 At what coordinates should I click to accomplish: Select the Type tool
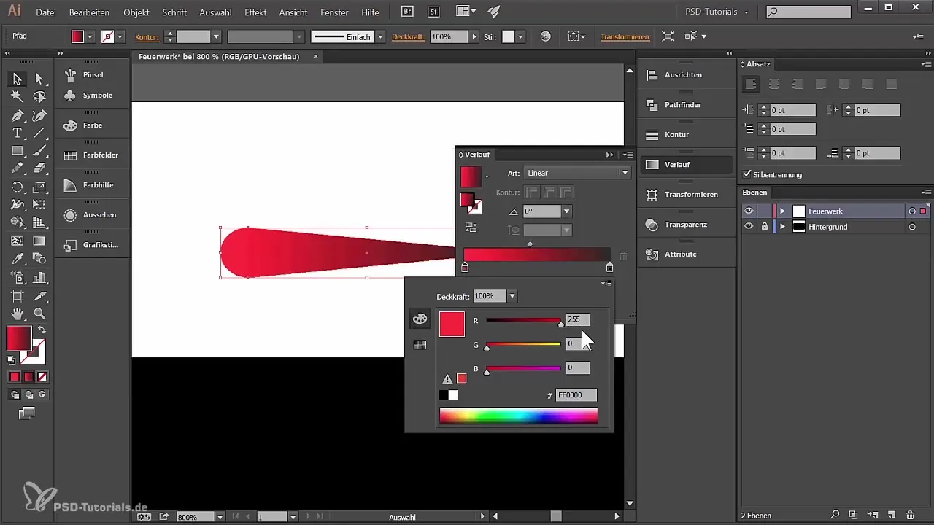(x=18, y=133)
